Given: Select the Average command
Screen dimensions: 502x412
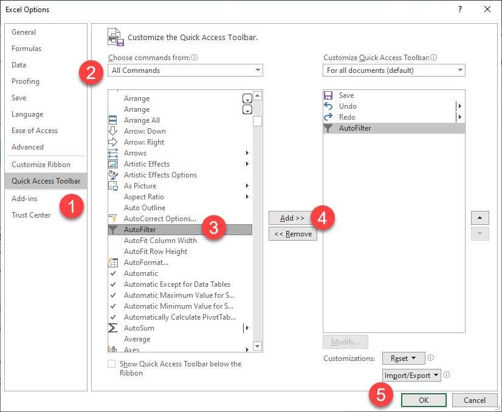Looking at the screenshot, I should 180,338.
